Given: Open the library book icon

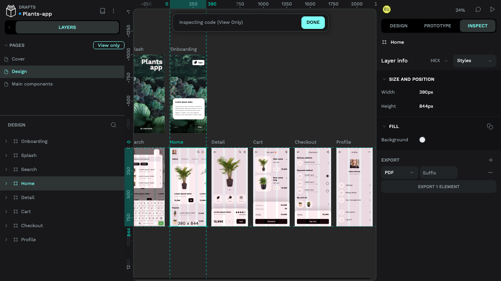Looking at the screenshot, I should click(103, 11).
